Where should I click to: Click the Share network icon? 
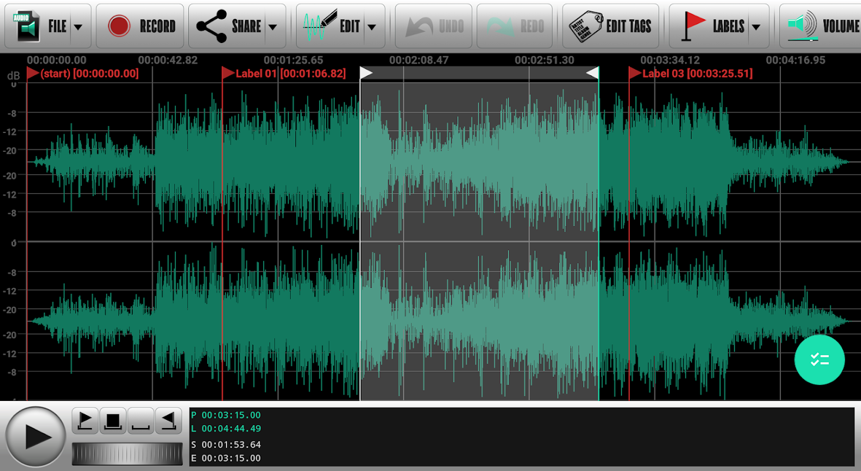[x=211, y=26]
